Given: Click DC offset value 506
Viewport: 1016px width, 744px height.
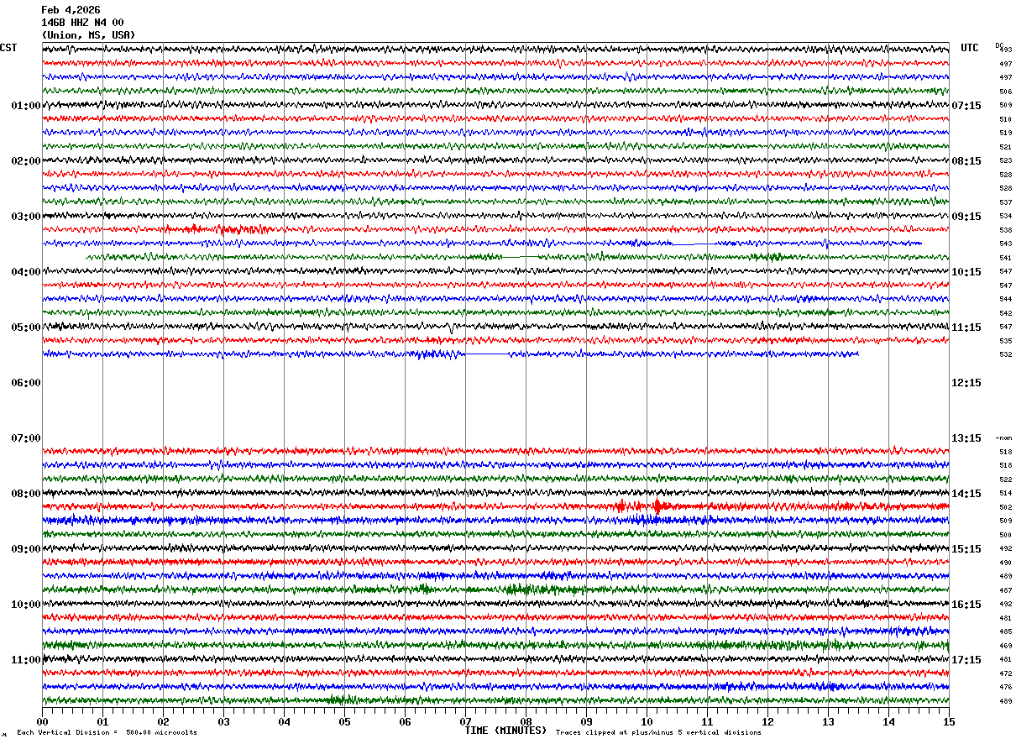Looking at the screenshot, I should pos(1005,92).
